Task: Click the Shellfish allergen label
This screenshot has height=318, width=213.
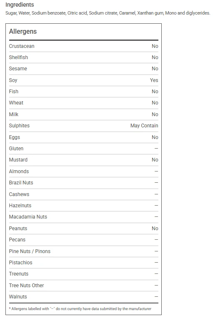Action: [x=18, y=57]
